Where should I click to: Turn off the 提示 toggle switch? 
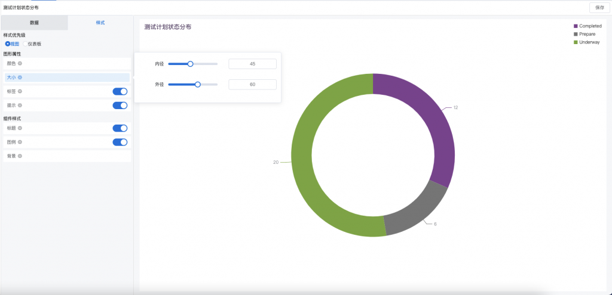tap(120, 105)
